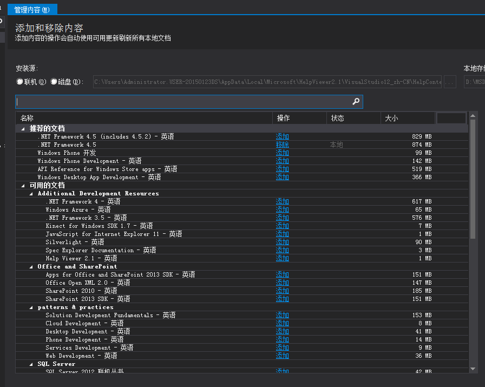Add Phone Development documentation
Image resolution: width=485 pixels, height=387 pixels.
[282, 339]
